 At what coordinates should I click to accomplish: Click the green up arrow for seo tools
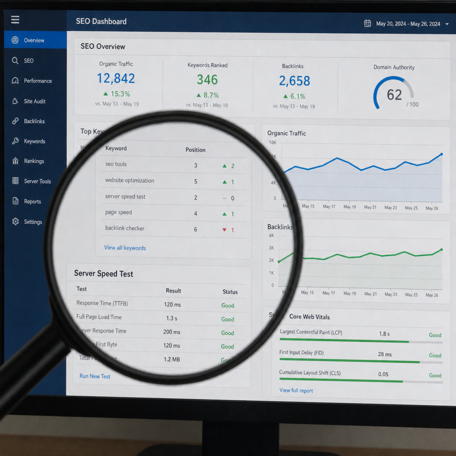pos(224,166)
